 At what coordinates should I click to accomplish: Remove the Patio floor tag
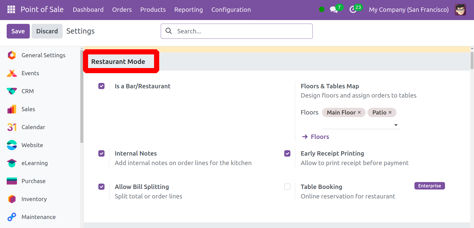point(390,112)
